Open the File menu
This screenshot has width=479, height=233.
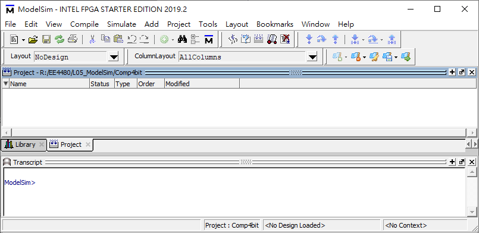tap(10, 24)
